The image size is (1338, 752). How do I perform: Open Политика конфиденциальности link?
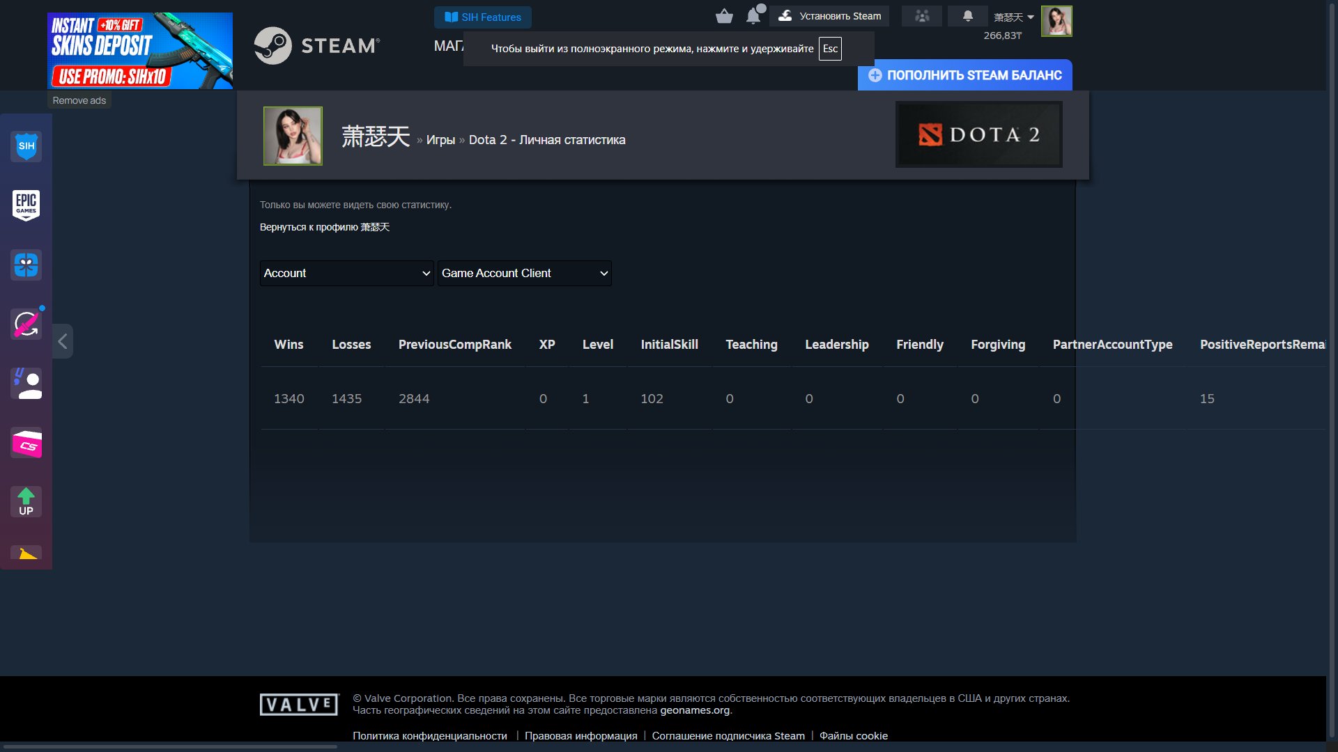click(x=430, y=736)
